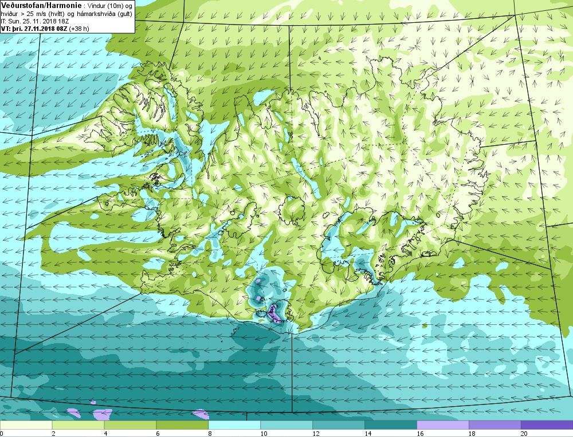Click the legend scale label '8'
This screenshot has height=437, width=573.
point(210,434)
